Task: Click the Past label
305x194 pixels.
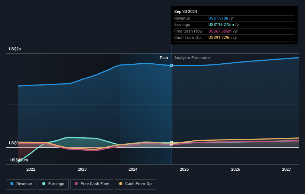Action: pos(164,58)
